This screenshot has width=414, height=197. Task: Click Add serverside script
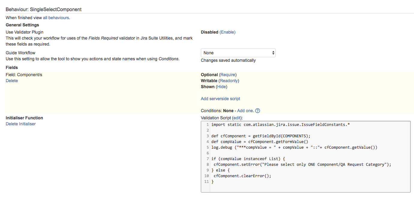(x=220, y=99)
